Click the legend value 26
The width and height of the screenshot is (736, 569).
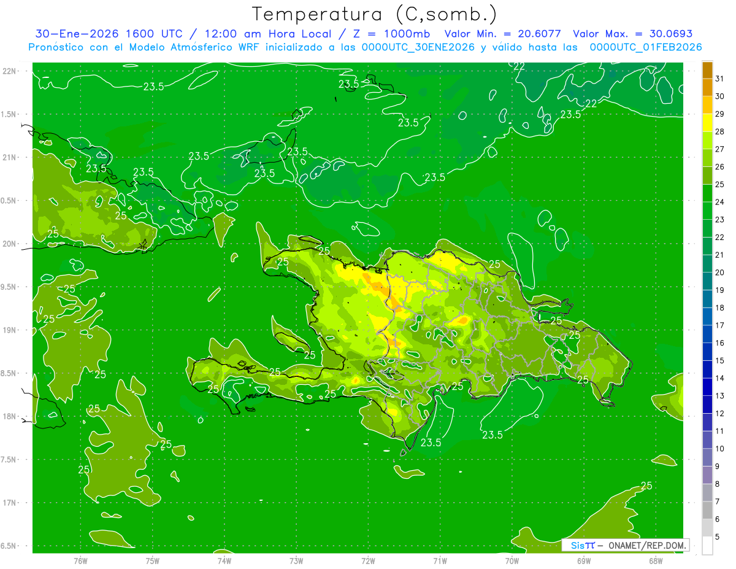(720, 166)
